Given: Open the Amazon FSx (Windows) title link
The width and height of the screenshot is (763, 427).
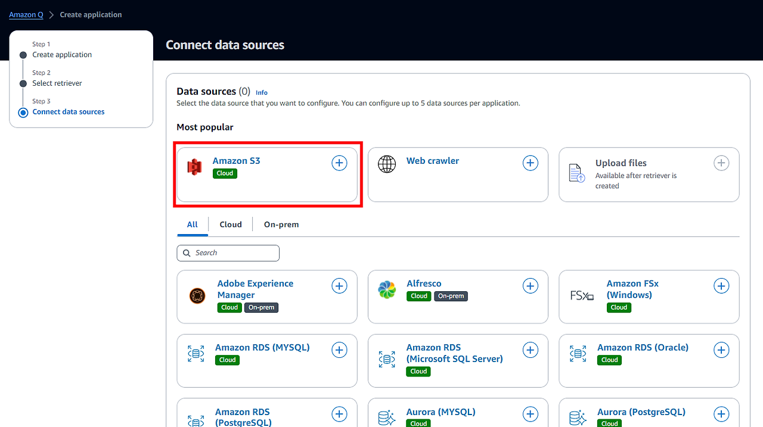Looking at the screenshot, I should click(x=632, y=289).
